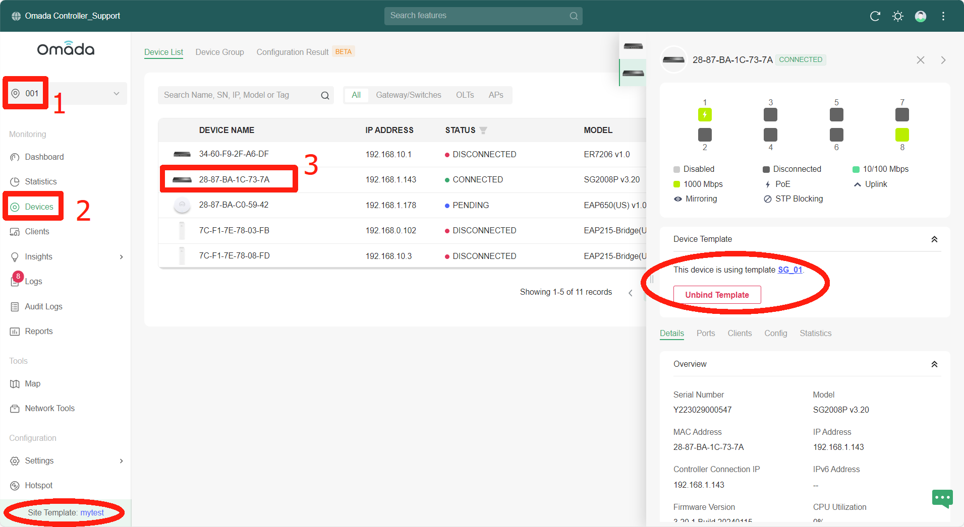Open the SG_01 template link
964x527 pixels.
tap(790, 270)
